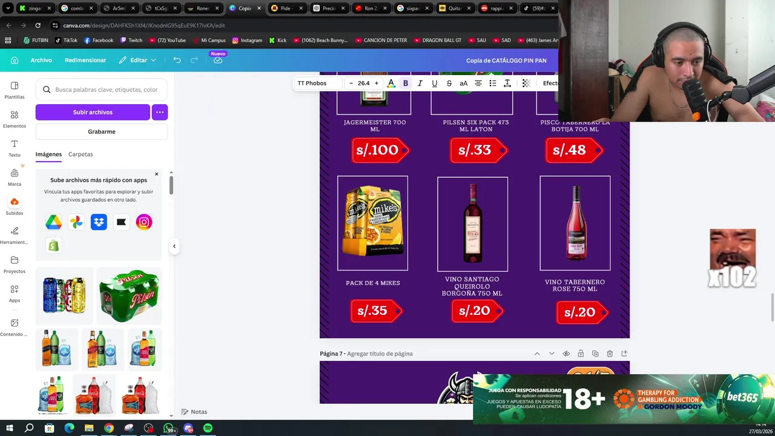The height and width of the screenshot is (436, 775).
Task: Open the Editar dropdown
Action: pyautogui.click(x=137, y=60)
